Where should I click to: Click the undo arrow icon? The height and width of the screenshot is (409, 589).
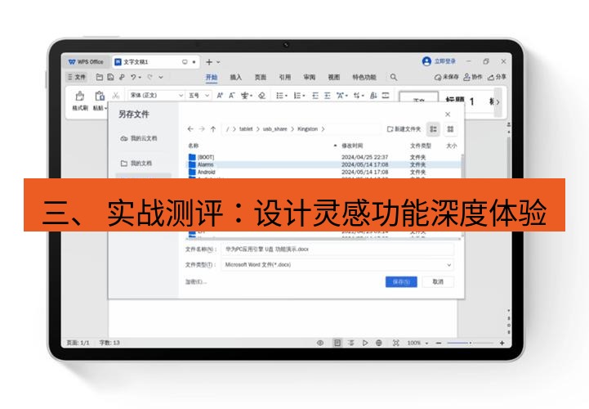[x=134, y=77]
